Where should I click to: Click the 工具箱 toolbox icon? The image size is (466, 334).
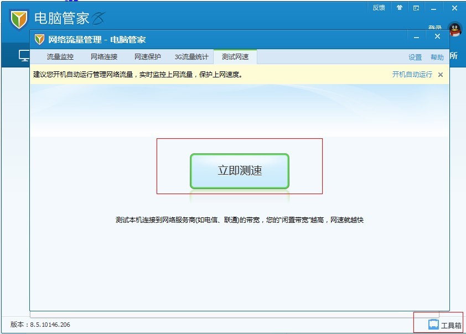[433, 324]
